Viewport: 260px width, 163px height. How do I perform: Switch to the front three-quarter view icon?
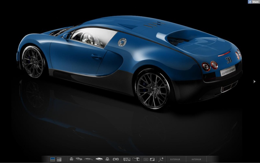click(79, 159)
